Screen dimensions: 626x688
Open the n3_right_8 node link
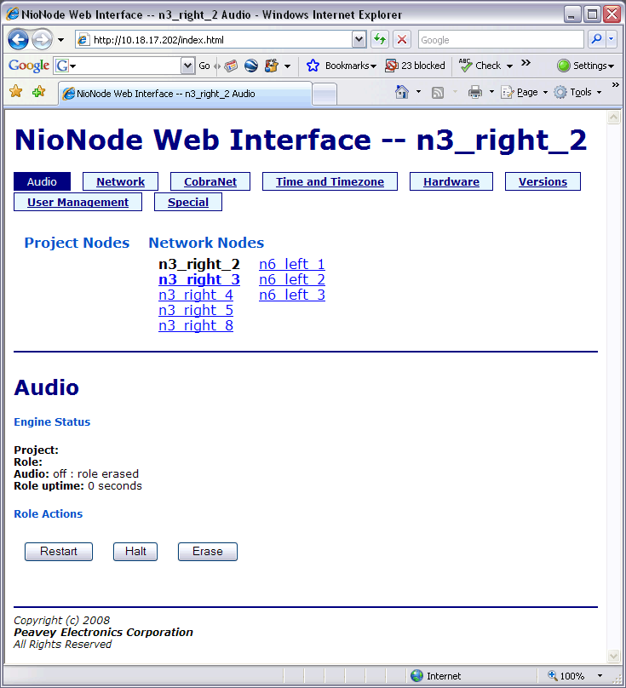196,325
